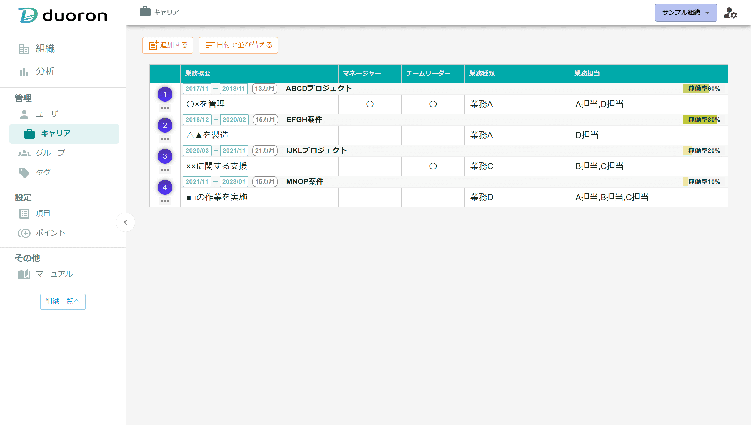Click the briefcase icon in the page header
The width and height of the screenshot is (751, 425).
click(145, 11)
